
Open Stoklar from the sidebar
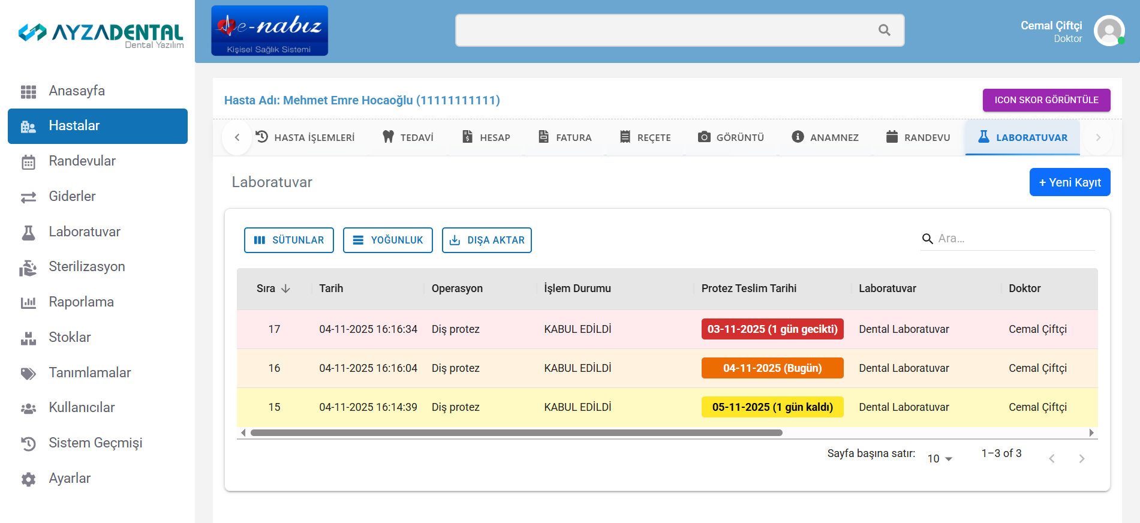coord(70,337)
